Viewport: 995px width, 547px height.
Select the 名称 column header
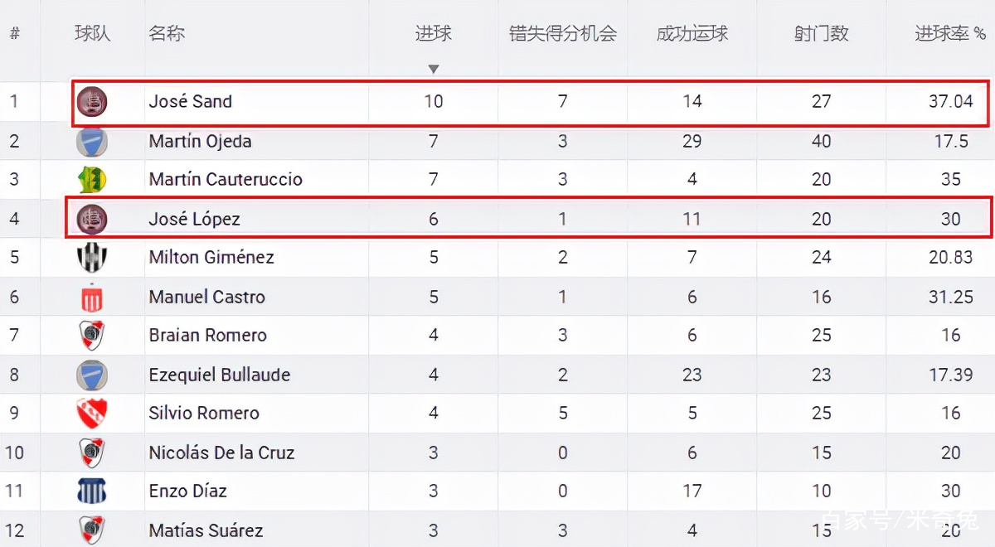(167, 33)
